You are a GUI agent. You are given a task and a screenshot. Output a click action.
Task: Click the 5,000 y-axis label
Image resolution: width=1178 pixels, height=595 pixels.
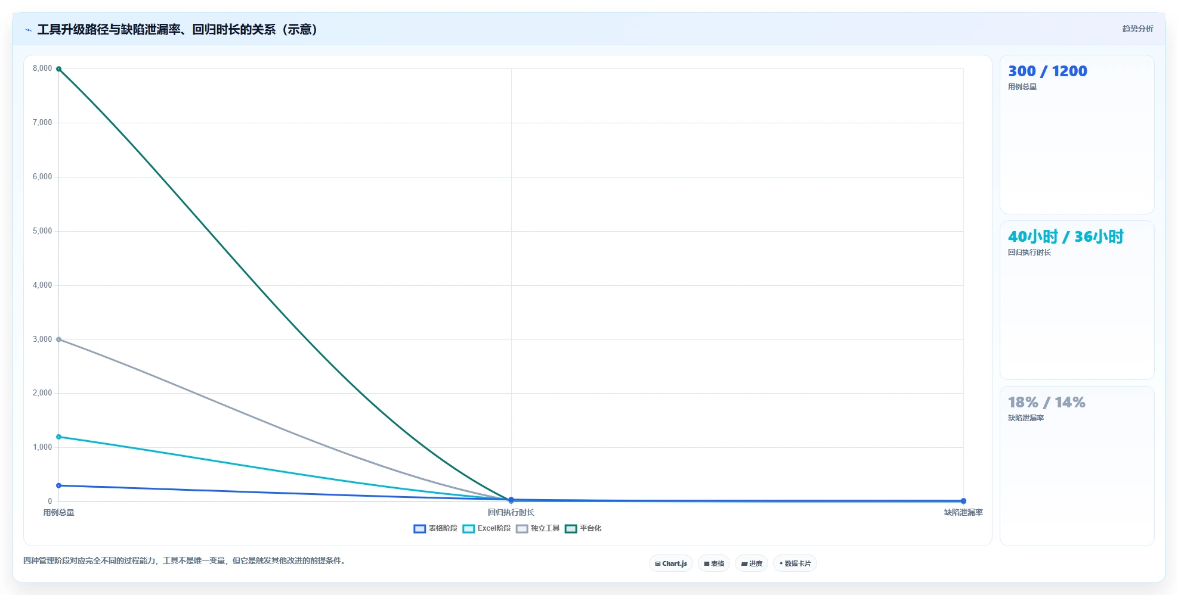[42, 231]
